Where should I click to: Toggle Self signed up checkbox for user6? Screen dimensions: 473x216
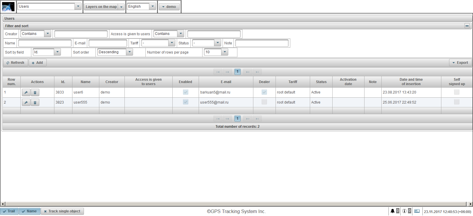tap(457, 92)
